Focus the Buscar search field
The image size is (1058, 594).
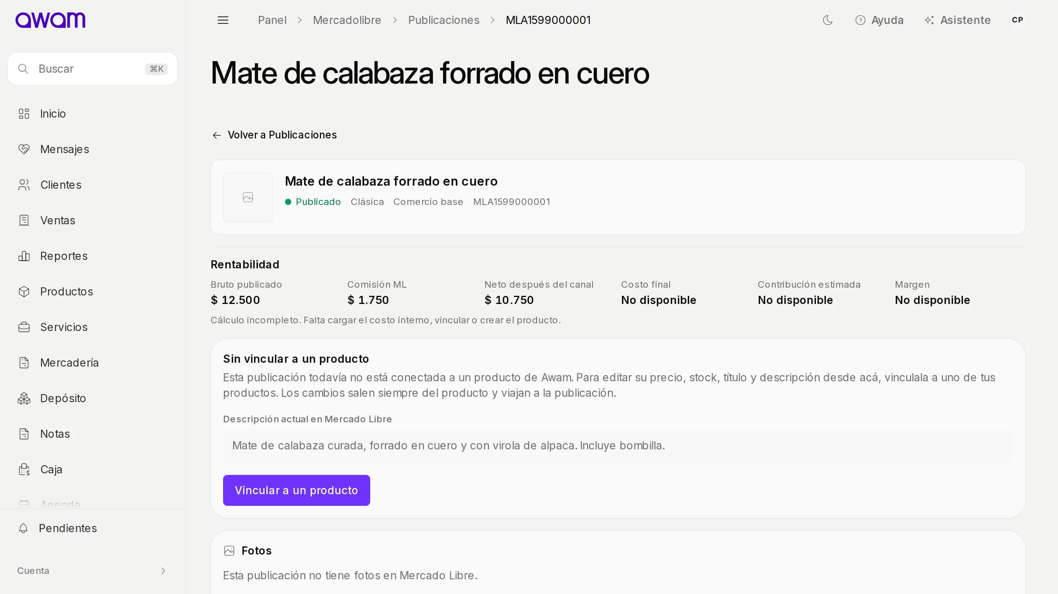[93, 69]
